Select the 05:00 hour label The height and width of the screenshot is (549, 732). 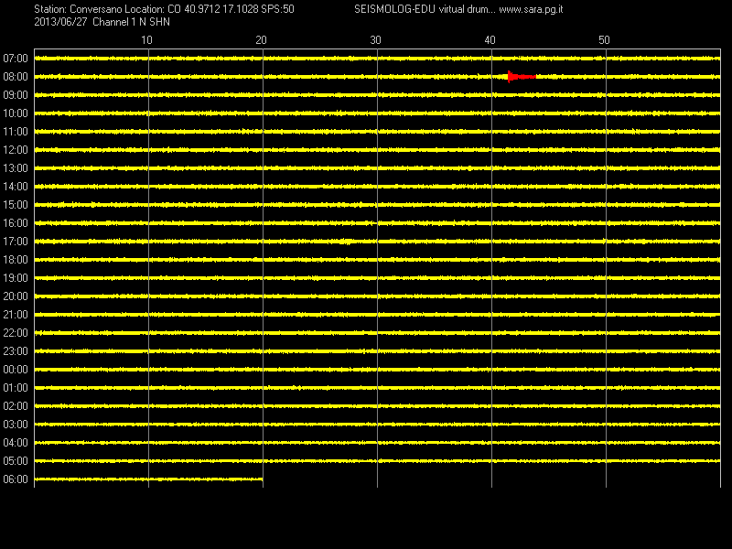tap(16, 461)
